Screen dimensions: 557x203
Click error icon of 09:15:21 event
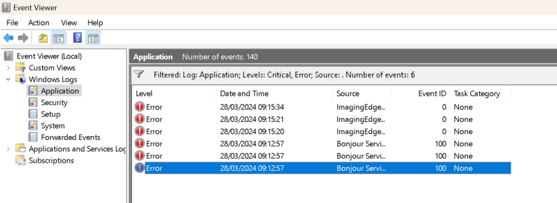140,119
